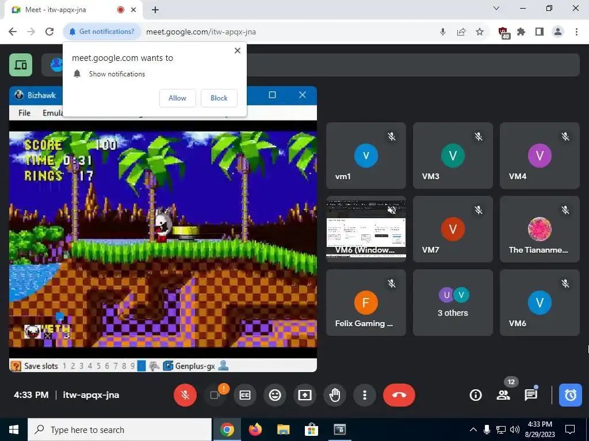
Task: Launch Firefox from the taskbar
Action: (255, 430)
